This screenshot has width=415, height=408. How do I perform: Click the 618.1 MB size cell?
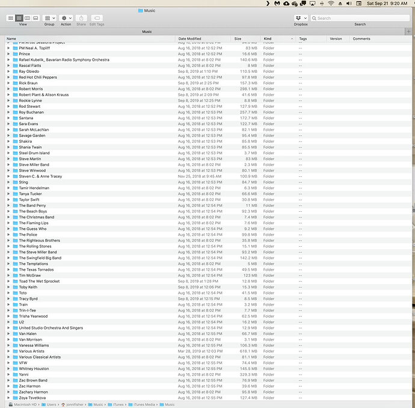pyautogui.click(x=248, y=351)
